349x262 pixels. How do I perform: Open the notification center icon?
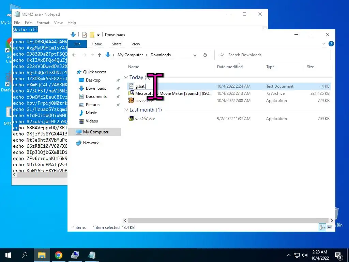tap(338, 255)
